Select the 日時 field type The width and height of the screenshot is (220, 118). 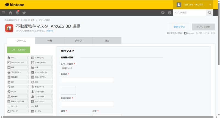coord(18,87)
